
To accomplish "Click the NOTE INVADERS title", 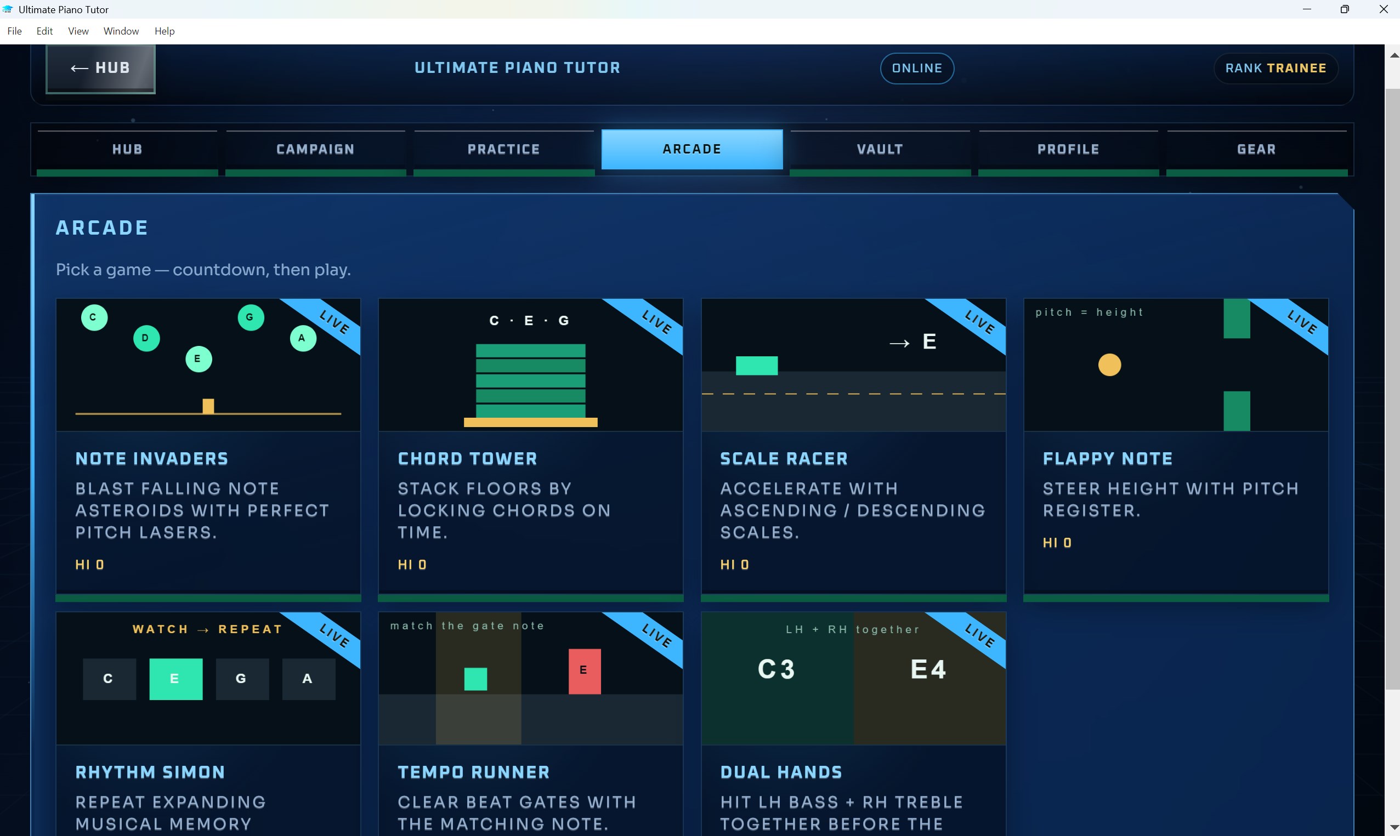I will coord(151,458).
